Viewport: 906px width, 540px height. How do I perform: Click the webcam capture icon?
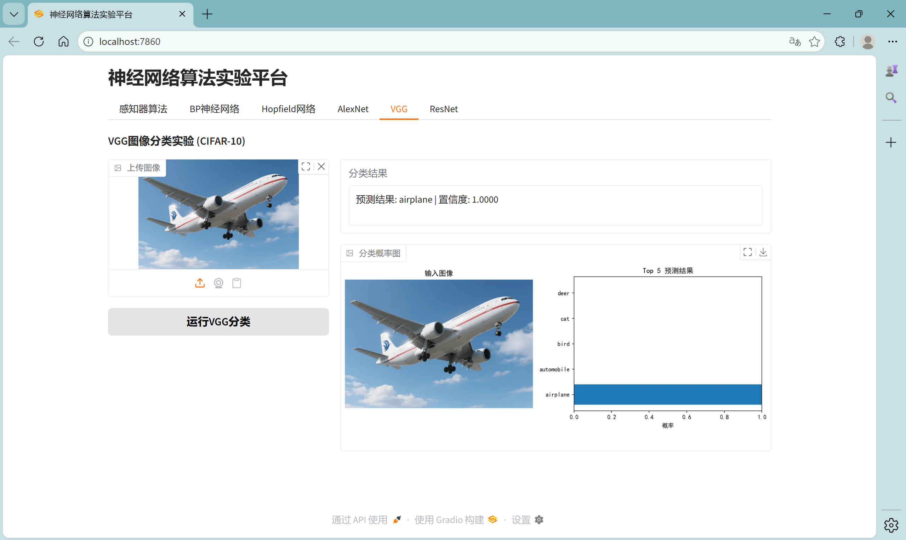click(x=218, y=283)
